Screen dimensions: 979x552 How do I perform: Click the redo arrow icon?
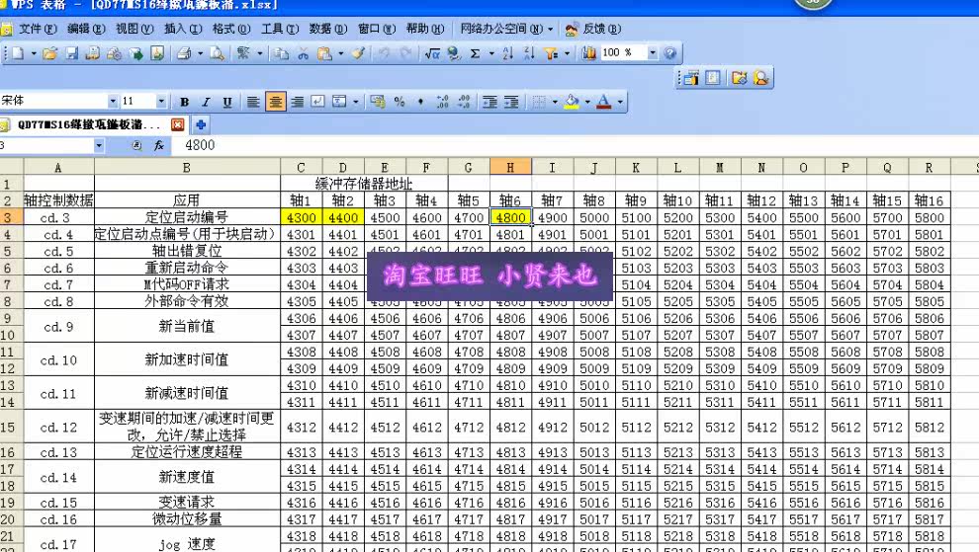pos(405,53)
